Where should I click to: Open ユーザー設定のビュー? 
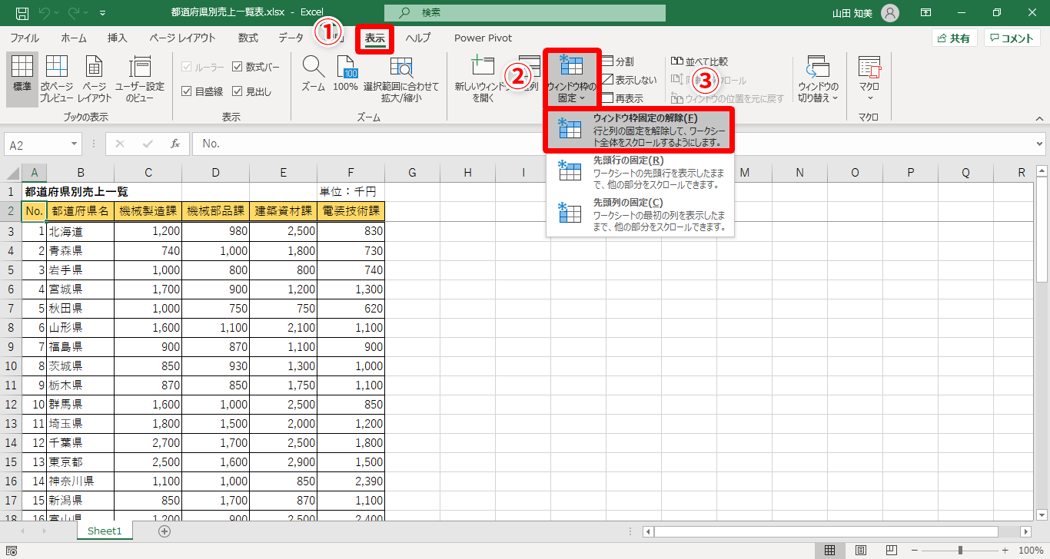coord(140,79)
